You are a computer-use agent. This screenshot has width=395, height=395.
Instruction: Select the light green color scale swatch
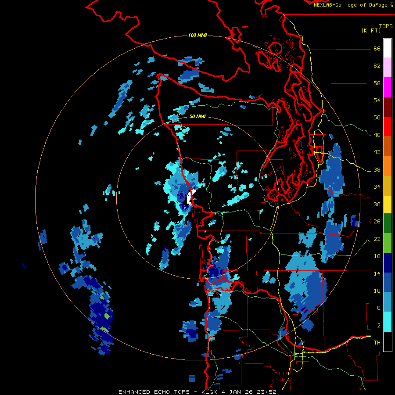[388, 243]
